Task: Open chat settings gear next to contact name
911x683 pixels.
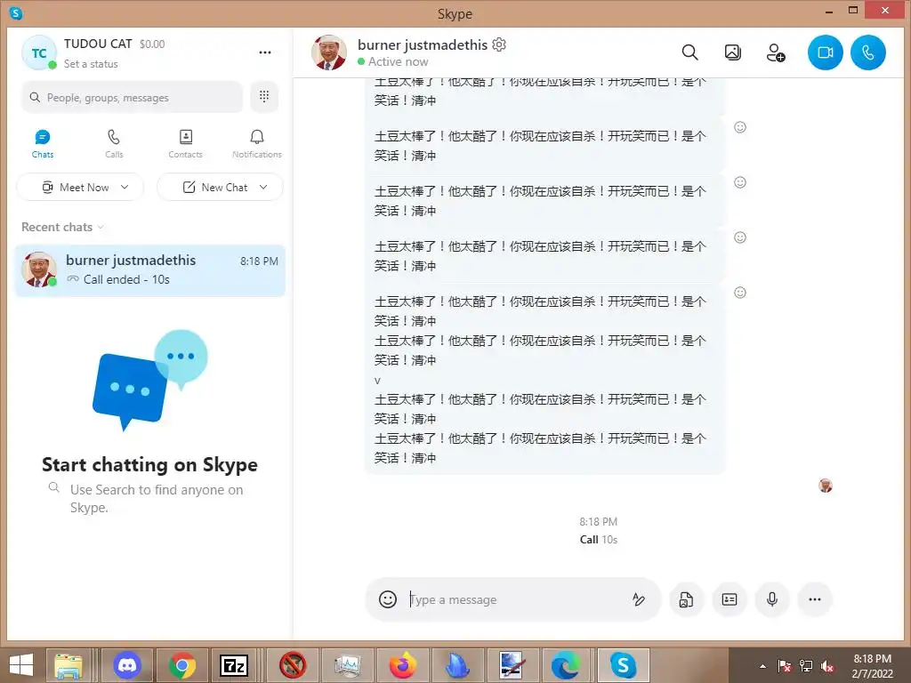Action: coord(499,44)
